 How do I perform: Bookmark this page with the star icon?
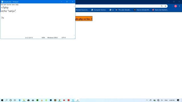[x=166, y=6]
